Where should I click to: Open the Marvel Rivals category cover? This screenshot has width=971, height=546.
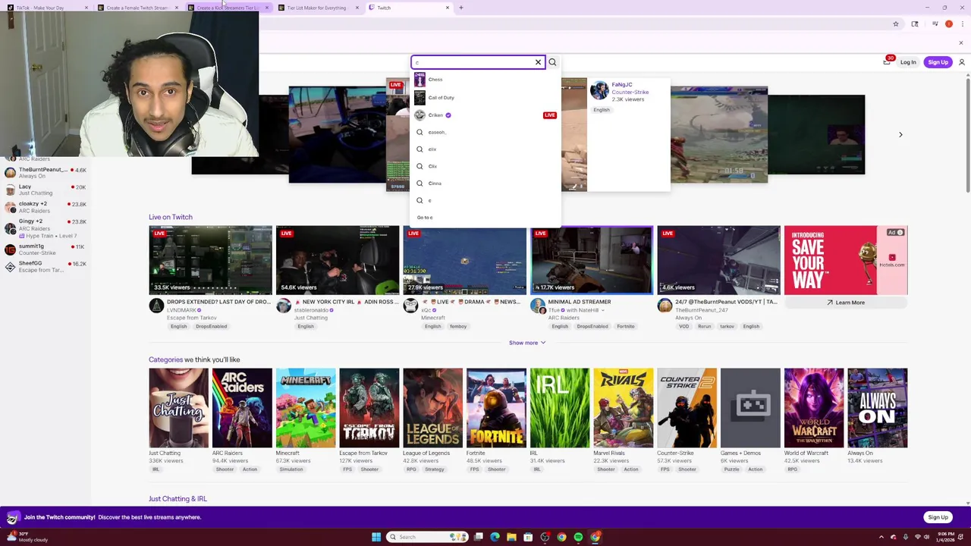624,408
